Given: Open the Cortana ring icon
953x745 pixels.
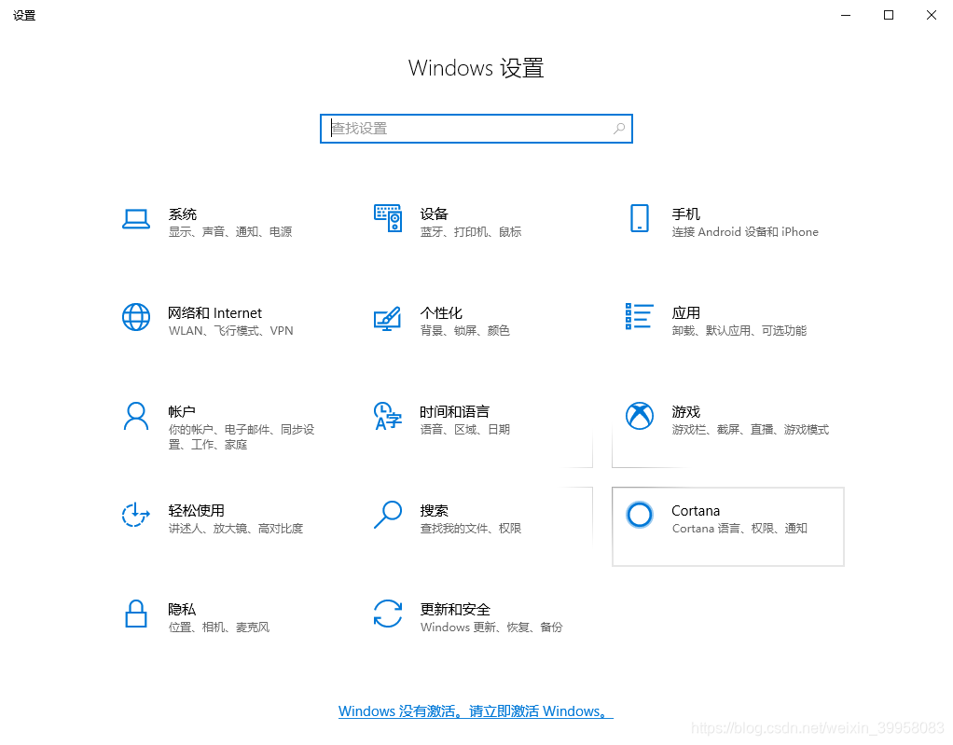Looking at the screenshot, I should pos(640,515).
